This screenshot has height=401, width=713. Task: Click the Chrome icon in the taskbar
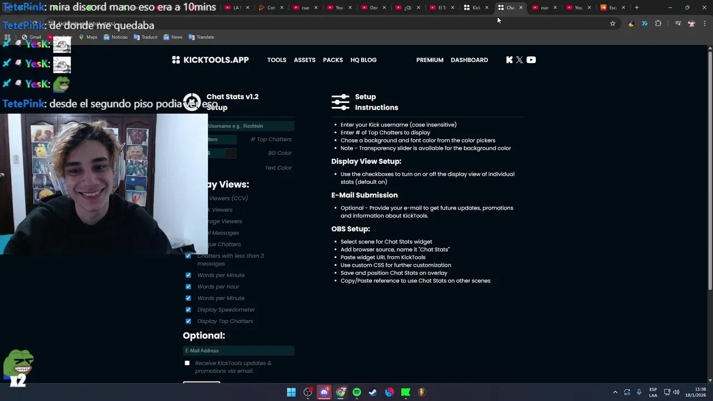tap(340, 392)
